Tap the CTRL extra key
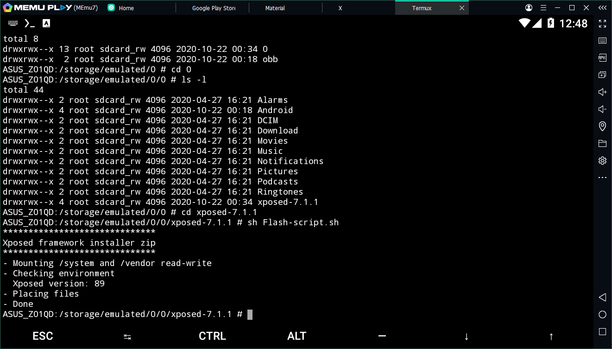Viewport: 612px width, 349px height. coord(212,336)
